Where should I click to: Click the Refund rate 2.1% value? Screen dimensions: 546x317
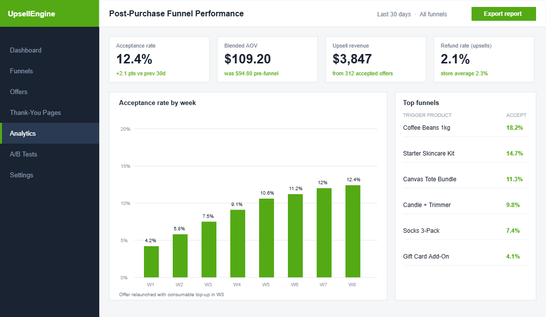(455, 59)
